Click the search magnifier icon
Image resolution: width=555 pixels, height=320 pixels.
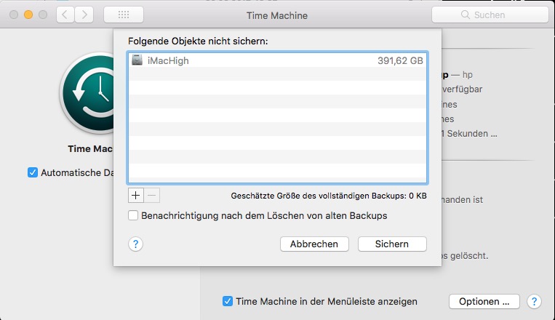465,15
